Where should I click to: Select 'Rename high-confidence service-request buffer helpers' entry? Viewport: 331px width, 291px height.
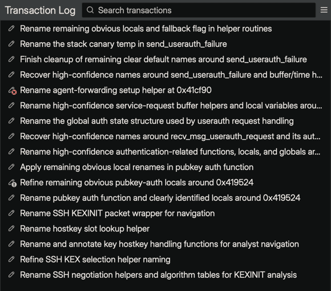tap(165, 106)
